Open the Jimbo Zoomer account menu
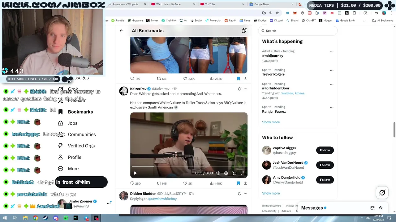Image resolution: width=396 pixels, height=222 pixels. pos(109,203)
